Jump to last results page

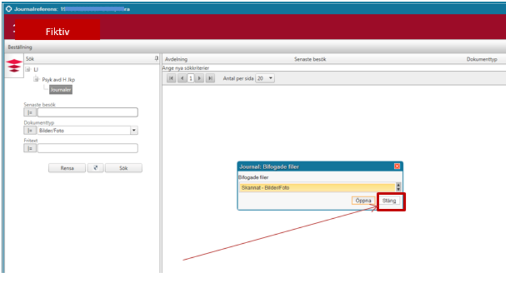pos(210,79)
